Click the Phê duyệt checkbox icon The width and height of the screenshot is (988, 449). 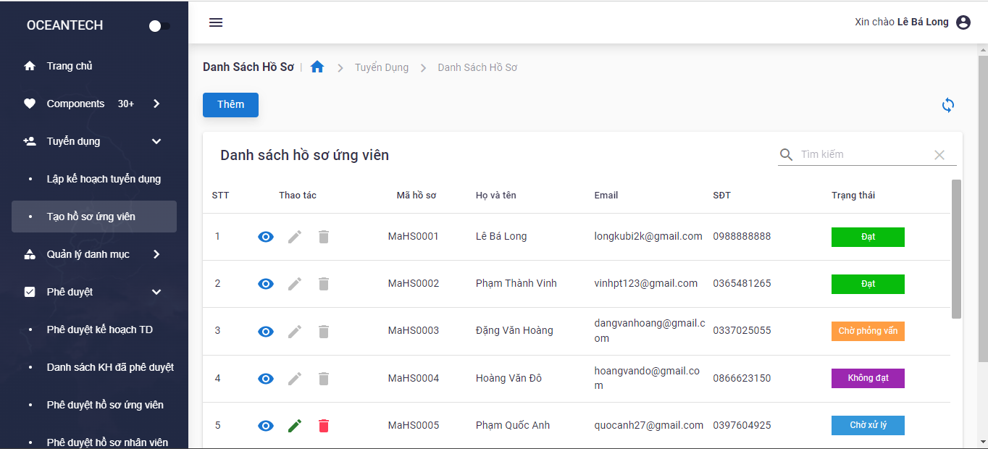point(30,292)
